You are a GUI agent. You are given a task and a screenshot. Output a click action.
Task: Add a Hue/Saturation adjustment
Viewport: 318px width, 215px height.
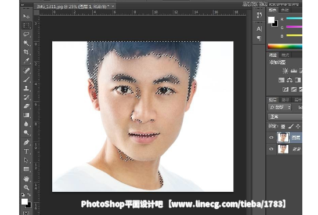tap(281, 80)
